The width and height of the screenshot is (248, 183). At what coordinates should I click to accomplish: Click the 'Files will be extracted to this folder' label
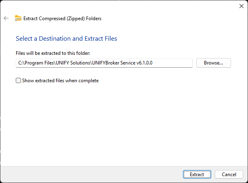click(x=53, y=53)
